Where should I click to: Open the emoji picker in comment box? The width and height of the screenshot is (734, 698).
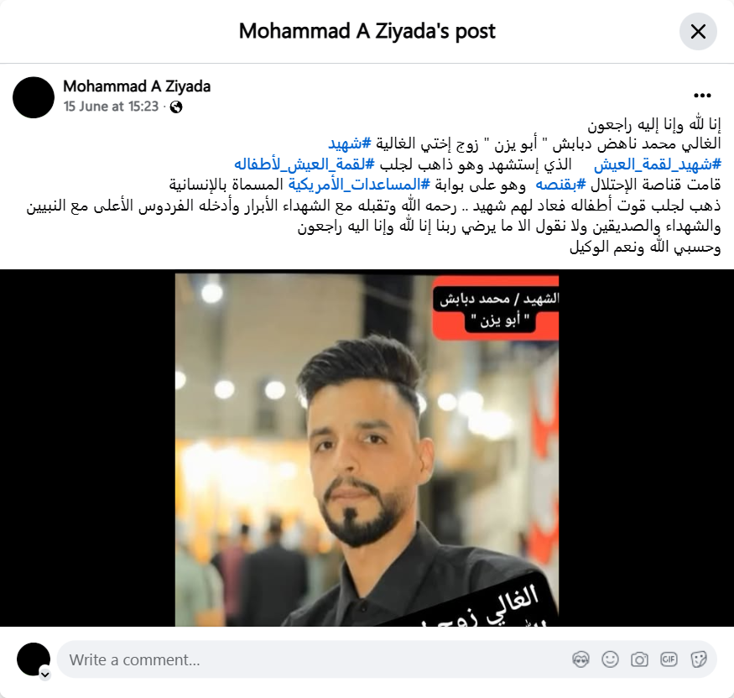click(610, 659)
